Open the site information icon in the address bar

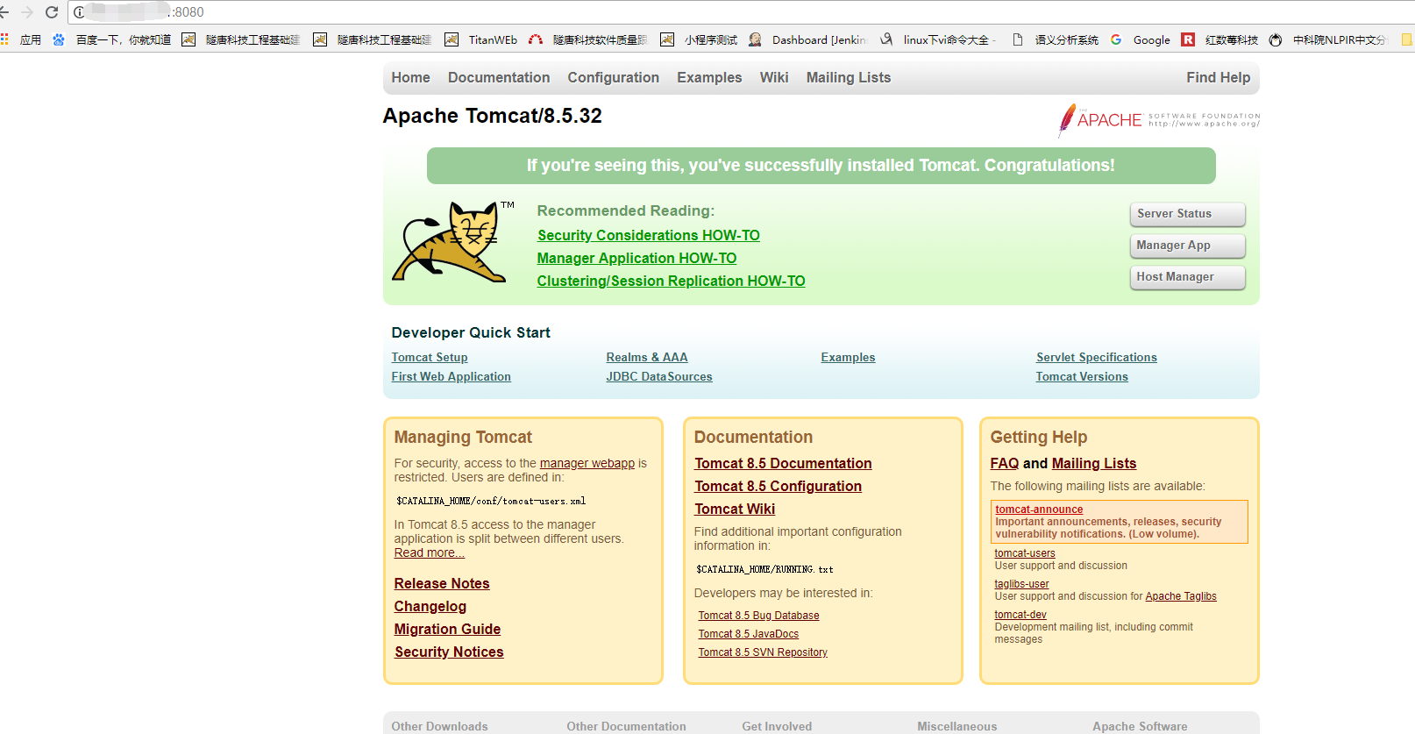point(79,12)
